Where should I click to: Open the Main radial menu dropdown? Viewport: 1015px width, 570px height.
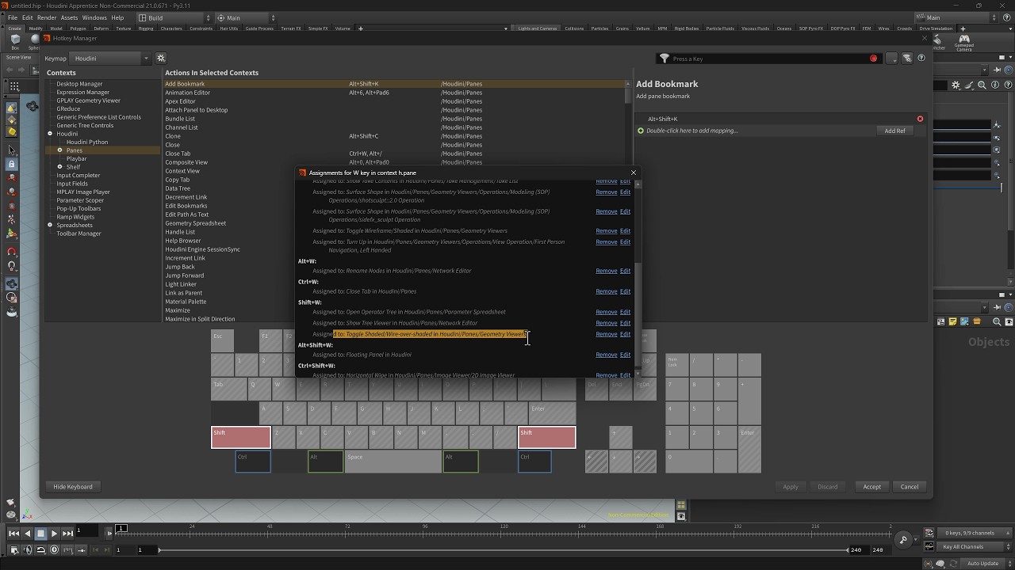[246, 17]
